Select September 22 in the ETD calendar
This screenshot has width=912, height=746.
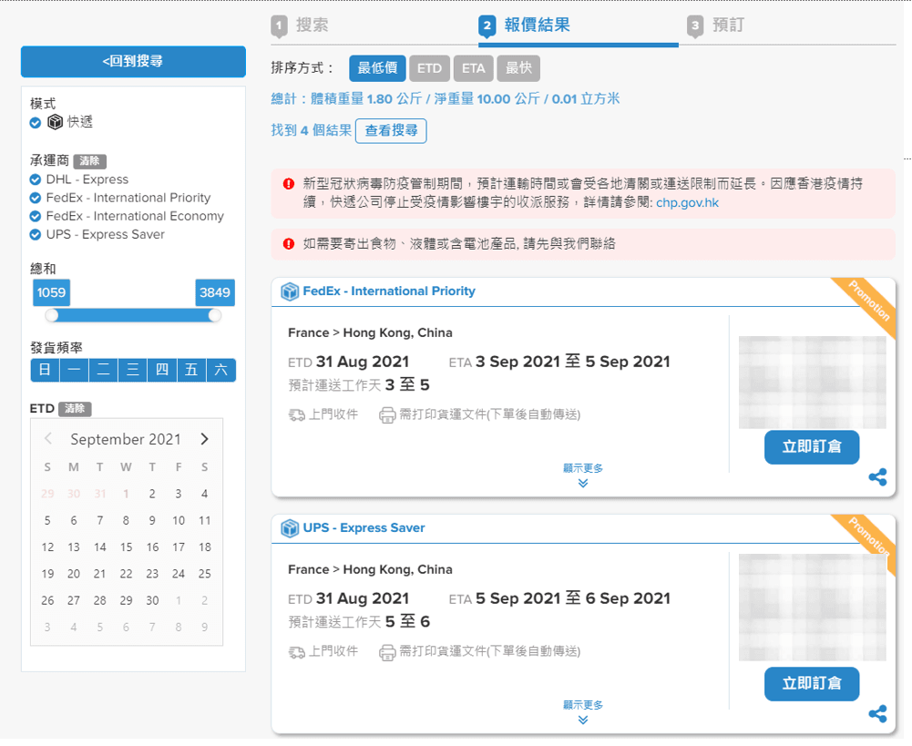pos(127,574)
